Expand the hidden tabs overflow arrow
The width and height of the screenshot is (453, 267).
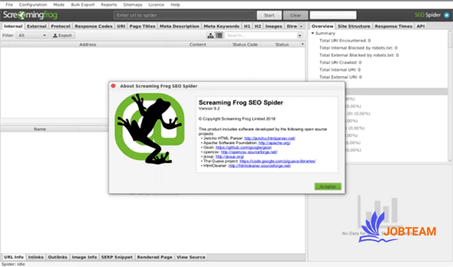pyautogui.click(x=301, y=26)
